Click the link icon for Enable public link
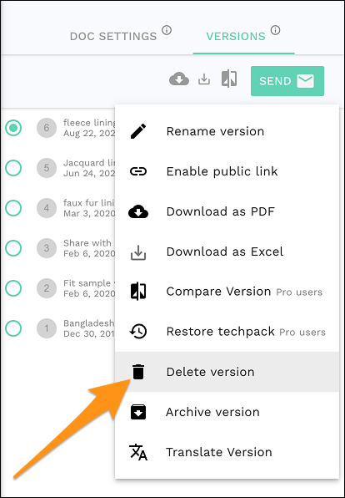 click(138, 171)
